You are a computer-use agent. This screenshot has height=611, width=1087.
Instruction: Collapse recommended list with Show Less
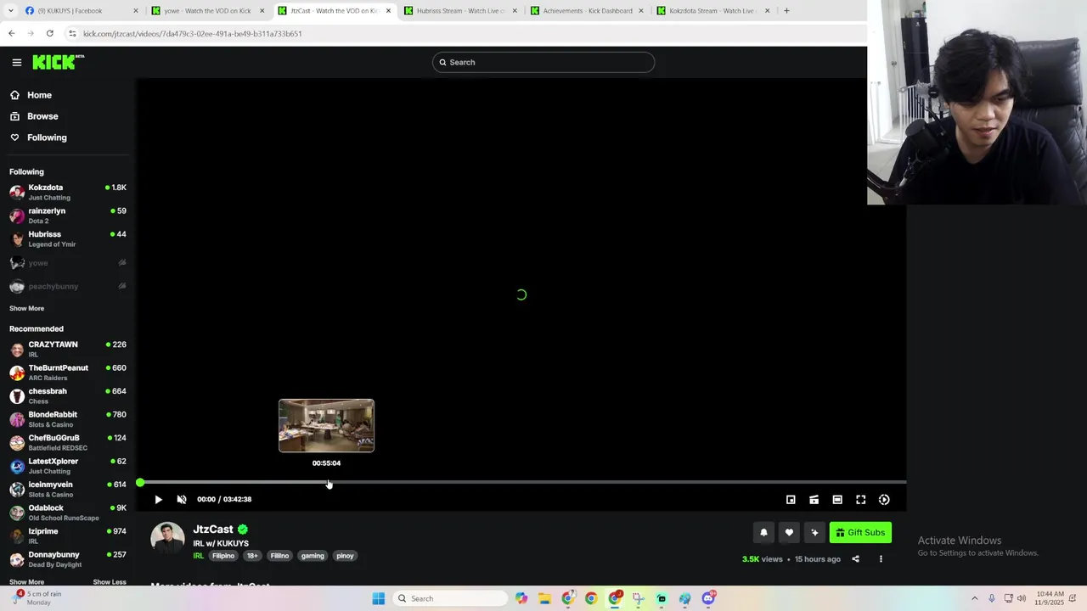[110, 582]
